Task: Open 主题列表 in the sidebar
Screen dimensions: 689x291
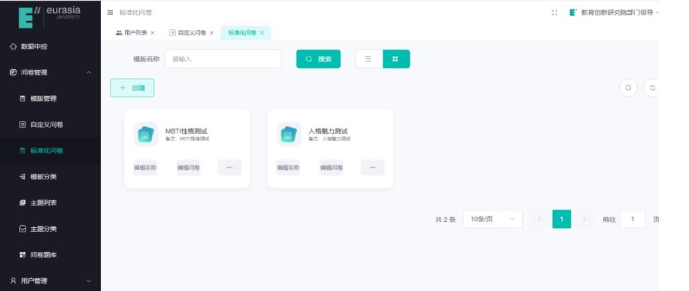Action: coord(50,203)
